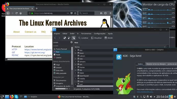Screen dimensions: 177x99
Task: Toggle Visualizar preview in Dolphin
Action: [x=96, y=38]
